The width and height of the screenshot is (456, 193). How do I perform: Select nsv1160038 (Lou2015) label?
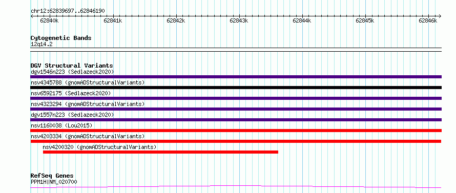point(61,125)
